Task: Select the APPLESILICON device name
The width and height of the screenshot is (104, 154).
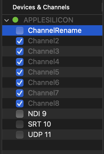Action: pos(48,20)
